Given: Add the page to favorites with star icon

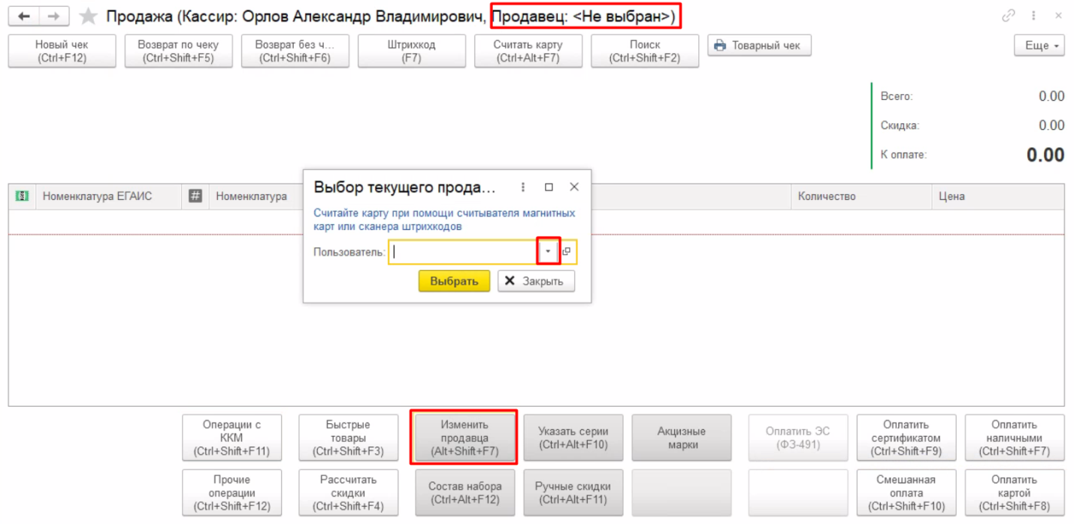Looking at the screenshot, I should pyautogui.click(x=89, y=16).
